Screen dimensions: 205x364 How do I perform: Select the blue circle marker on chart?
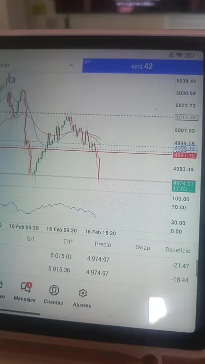tap(12, 80)
